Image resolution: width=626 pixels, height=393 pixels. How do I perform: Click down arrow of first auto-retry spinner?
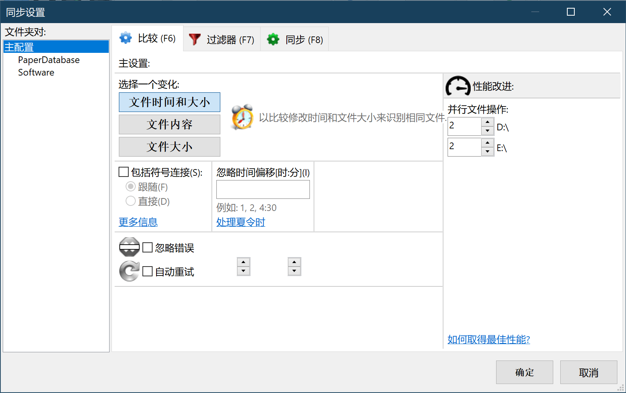tap(243, 271)
